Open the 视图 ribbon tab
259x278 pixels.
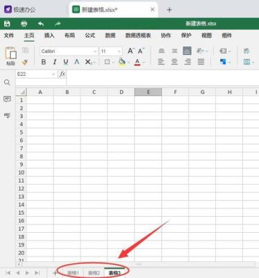pyautogui.click(x=206, y=35)
